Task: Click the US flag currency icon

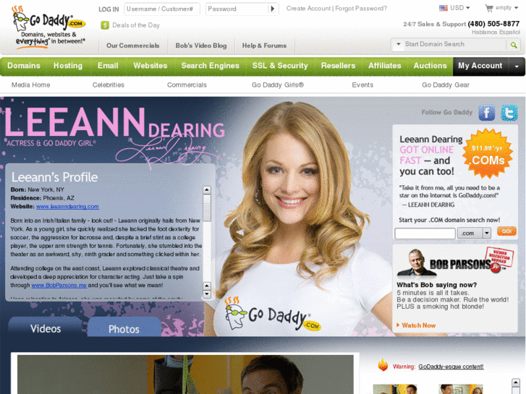Action: pos(443,8)
